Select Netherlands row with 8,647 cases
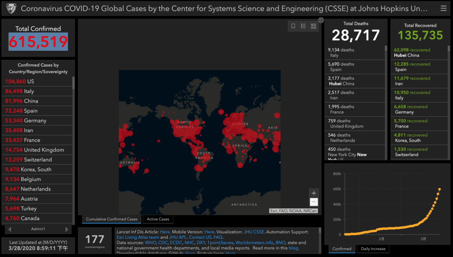Image resolution: width=453 pixels, height=257 pixels. 37,189
